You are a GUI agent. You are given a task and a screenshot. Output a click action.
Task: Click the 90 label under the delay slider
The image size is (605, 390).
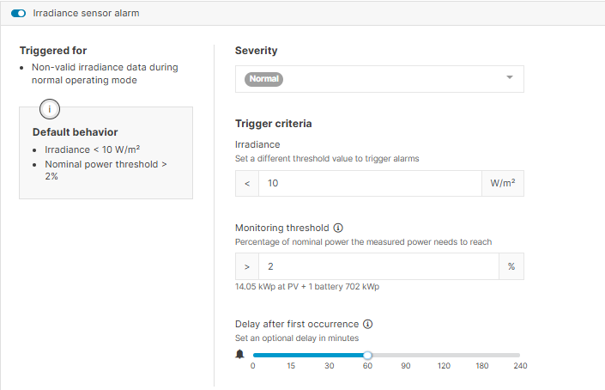[x=406, y=367]
